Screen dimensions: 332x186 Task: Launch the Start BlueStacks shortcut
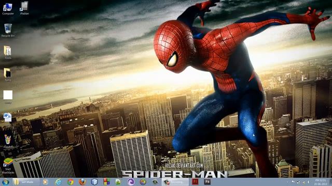8,166
